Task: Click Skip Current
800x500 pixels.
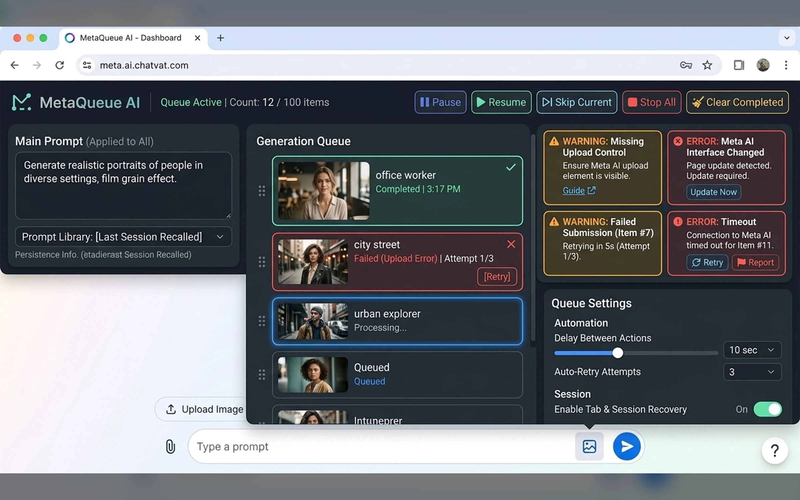Action: click(577, 102)
